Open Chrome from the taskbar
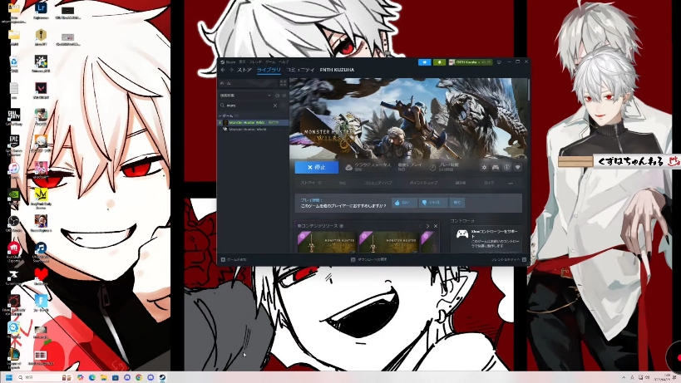This screenshot has height=383, width=681. point(139,377)
